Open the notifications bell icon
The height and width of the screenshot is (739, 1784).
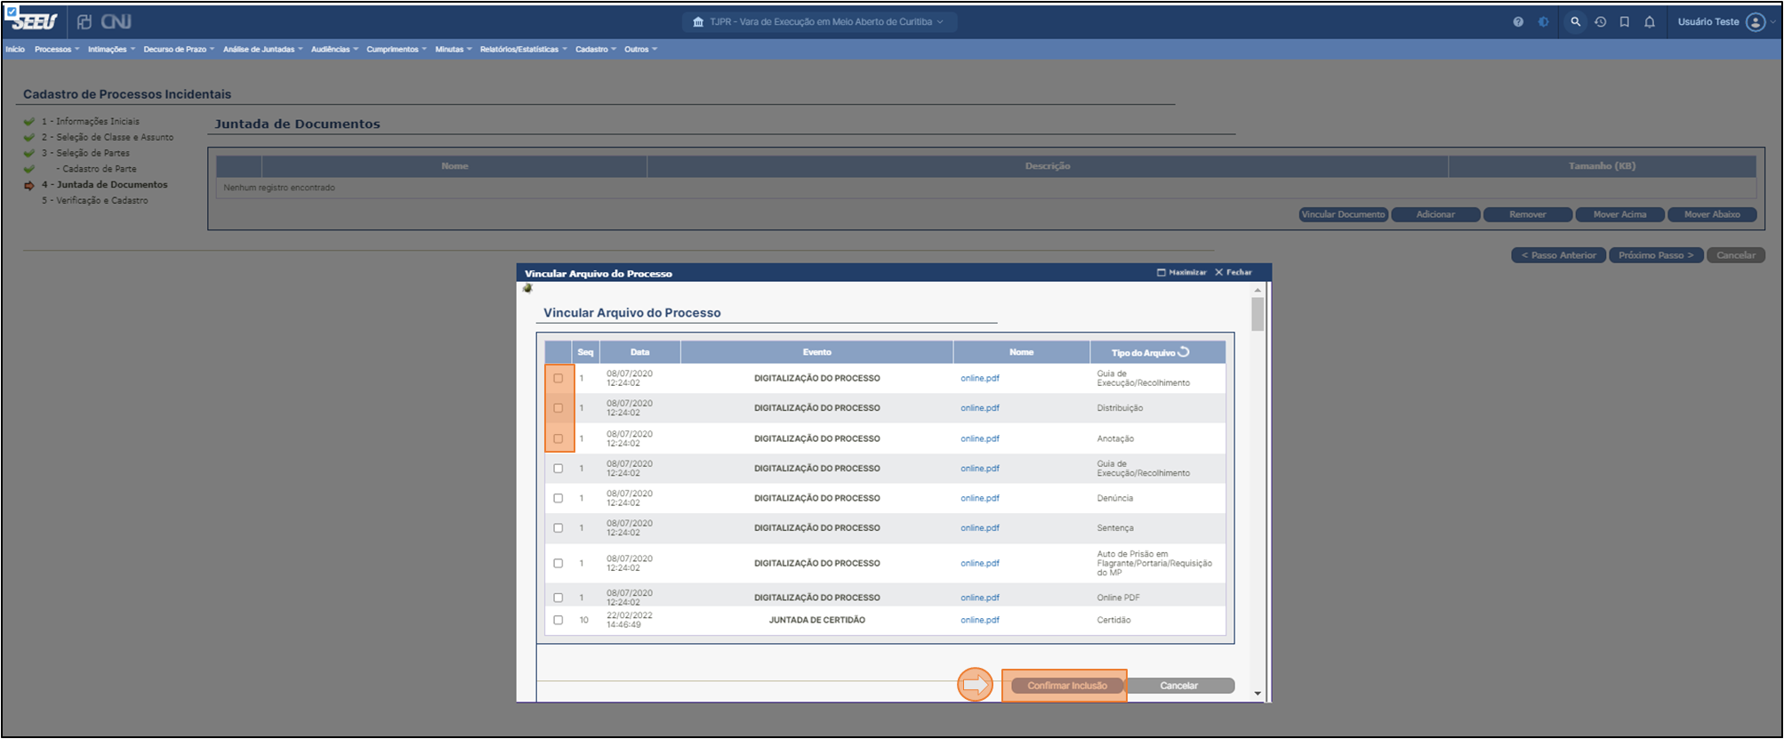[x=1650, y=22]
